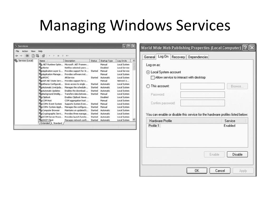Switch to the Recovery tab
270x202 pixels.
(178, 57)
